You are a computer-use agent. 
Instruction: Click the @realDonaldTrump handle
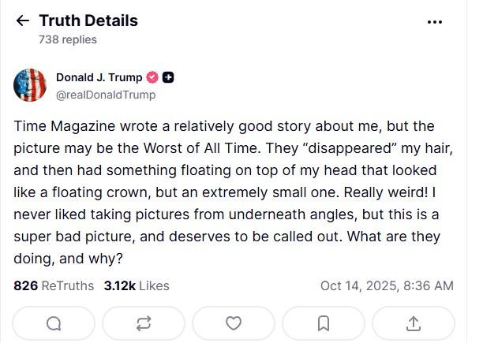point(106,95)
